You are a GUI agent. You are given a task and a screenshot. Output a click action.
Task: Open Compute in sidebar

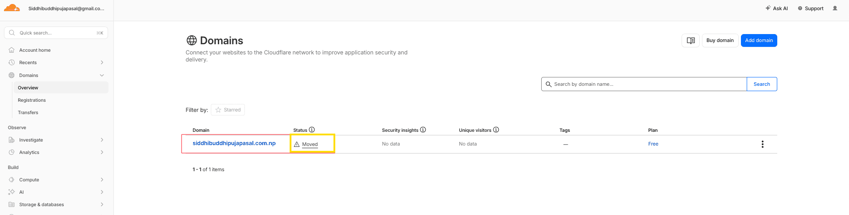click(29, 180)
